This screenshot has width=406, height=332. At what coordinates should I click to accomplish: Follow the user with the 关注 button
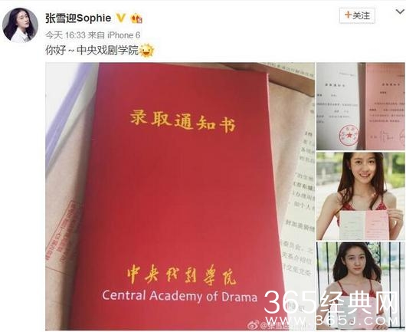click(x=357, y=15)
